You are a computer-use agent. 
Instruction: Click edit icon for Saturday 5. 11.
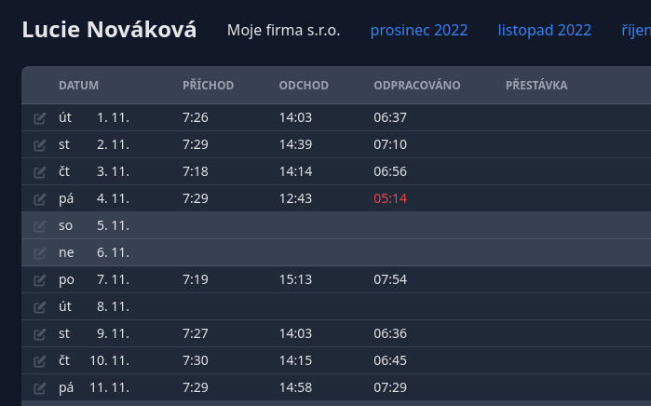39,226
